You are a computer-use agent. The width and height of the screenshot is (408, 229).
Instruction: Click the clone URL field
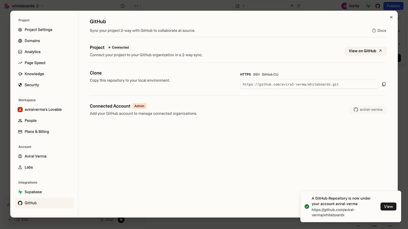point(309,84)
